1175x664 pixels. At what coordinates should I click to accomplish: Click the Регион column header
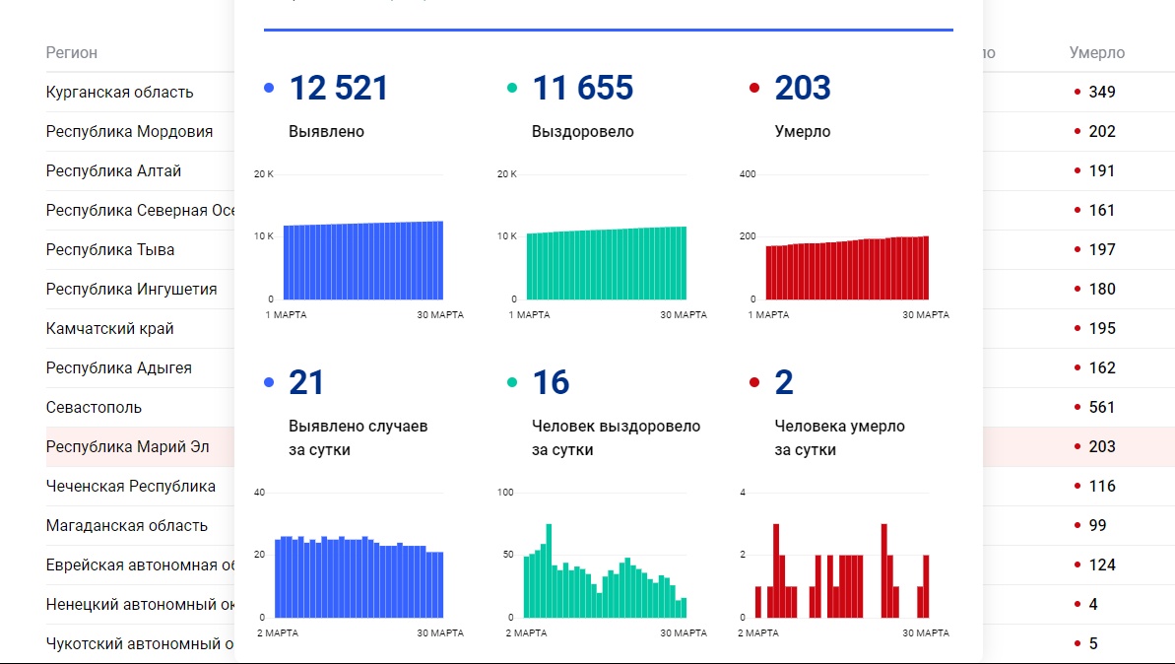(x=72, y=52)
